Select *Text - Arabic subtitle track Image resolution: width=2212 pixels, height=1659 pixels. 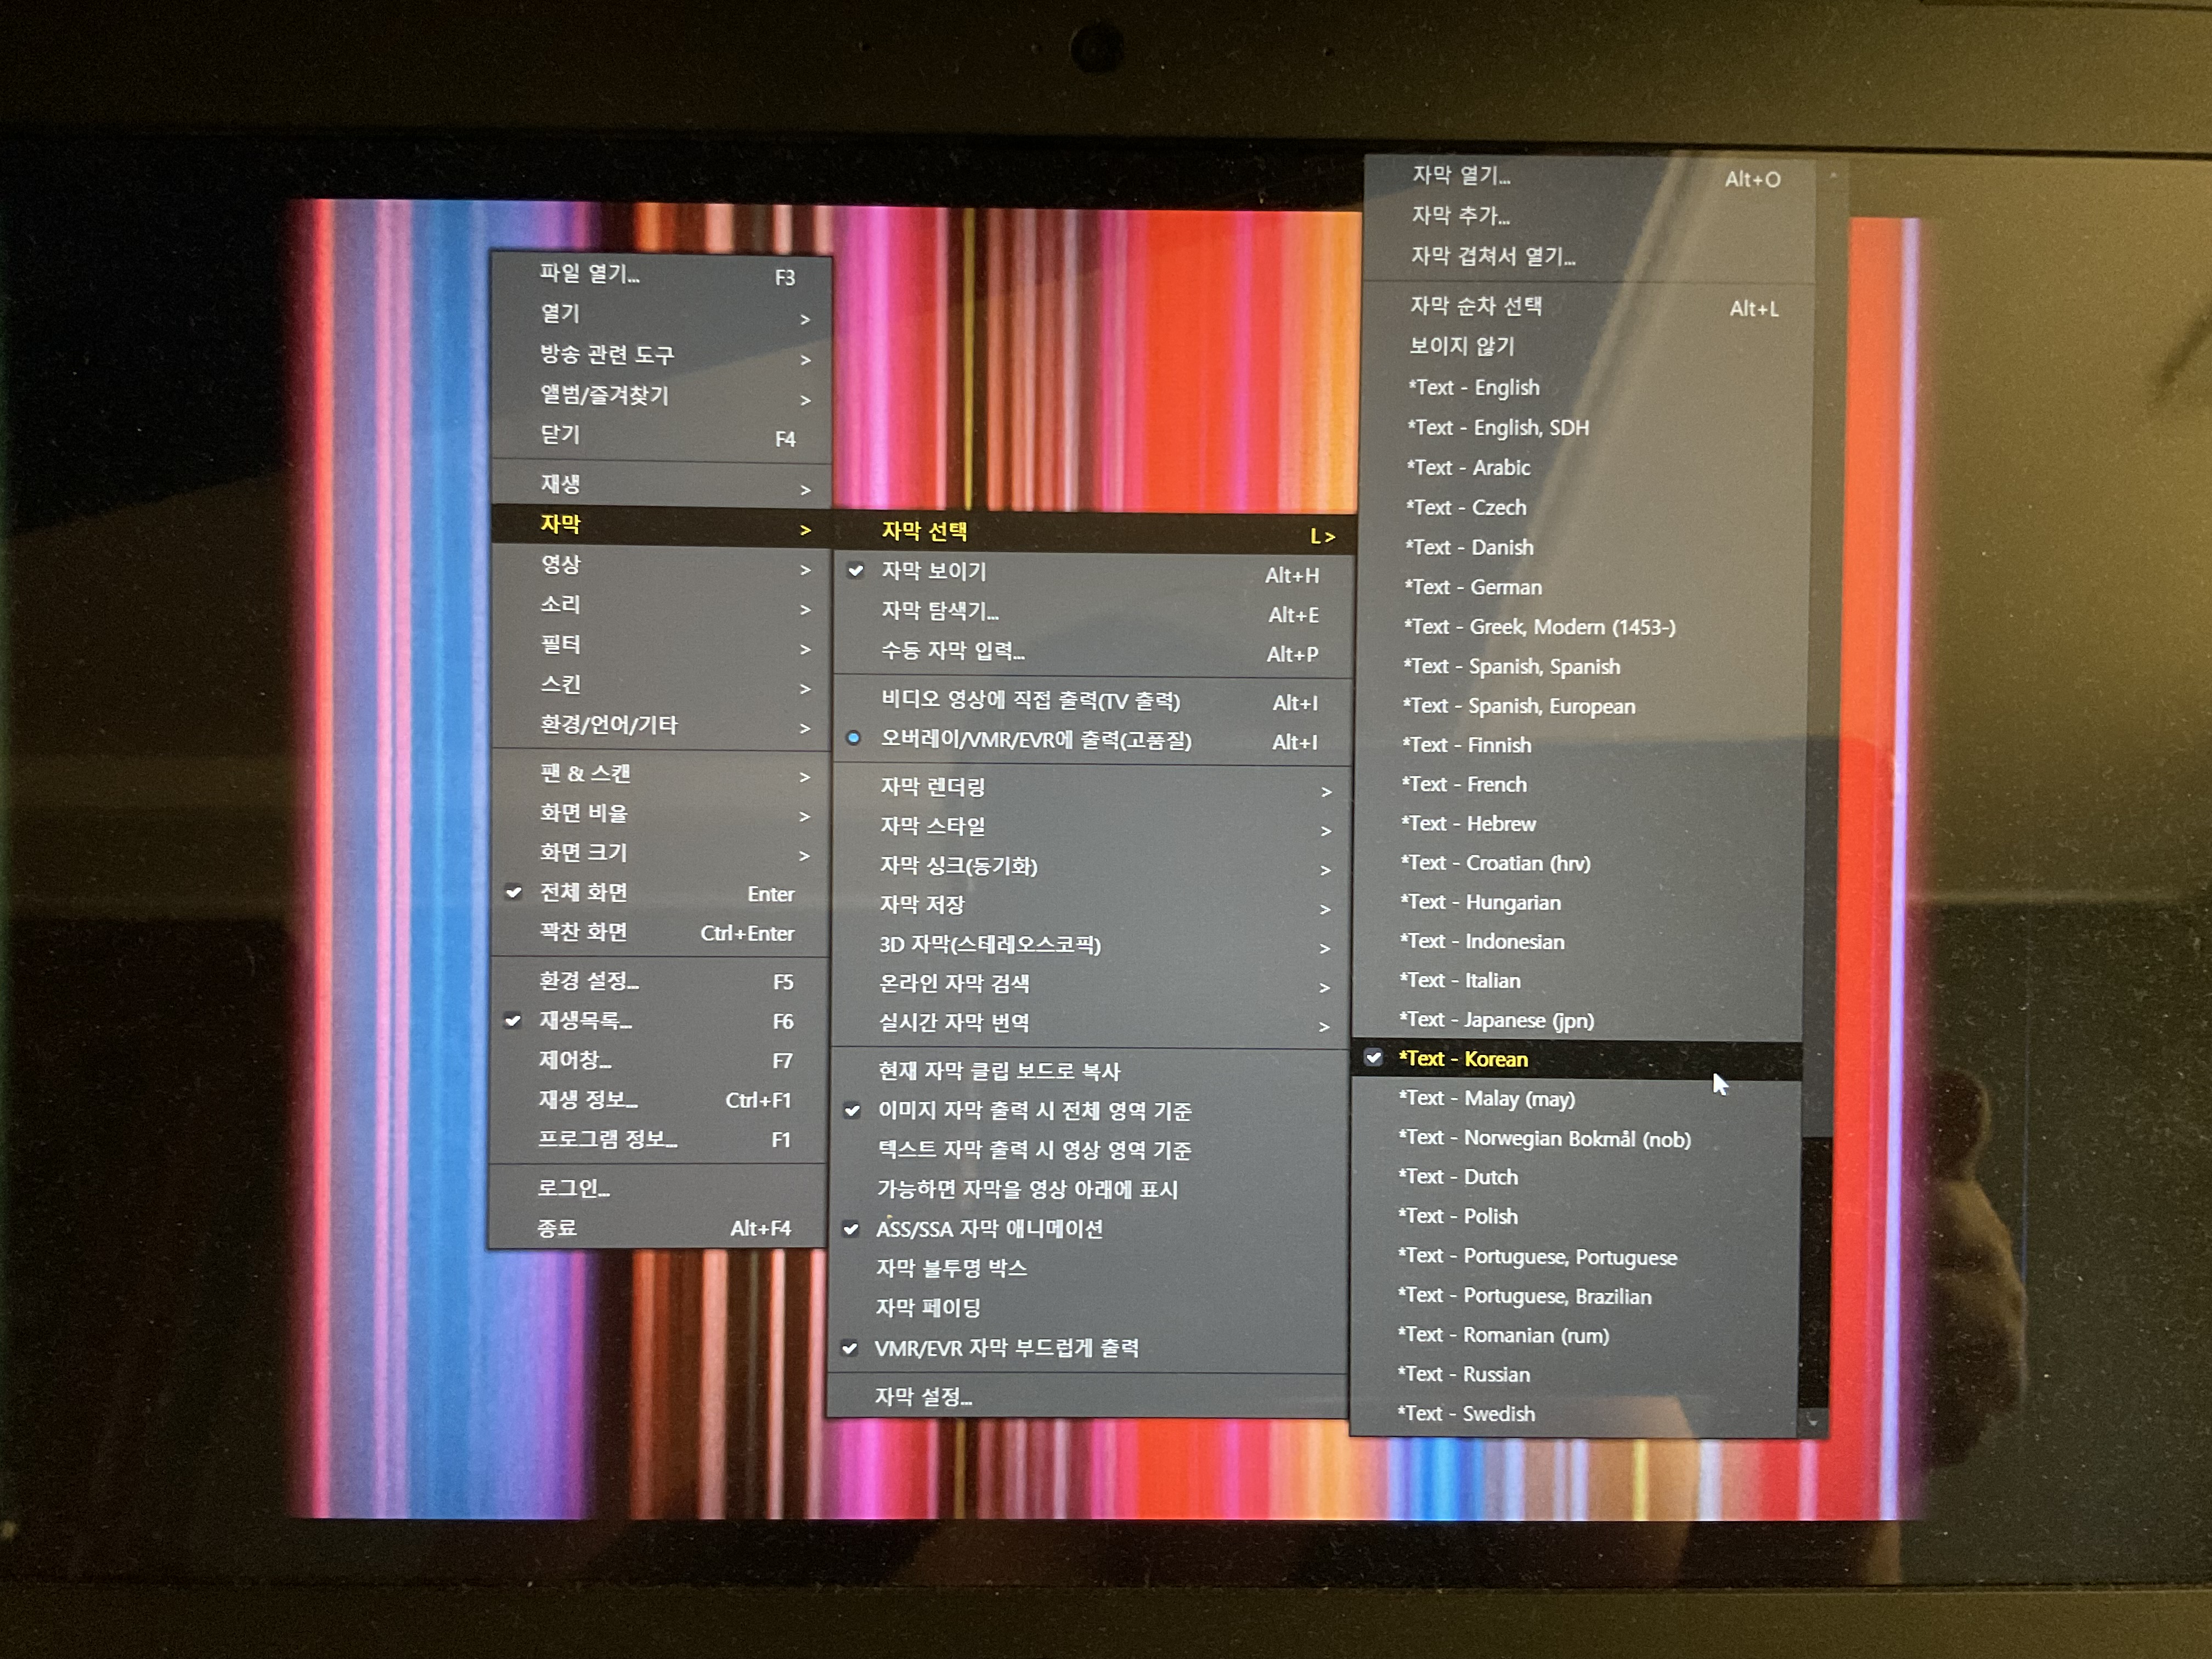click(1587, 468)
